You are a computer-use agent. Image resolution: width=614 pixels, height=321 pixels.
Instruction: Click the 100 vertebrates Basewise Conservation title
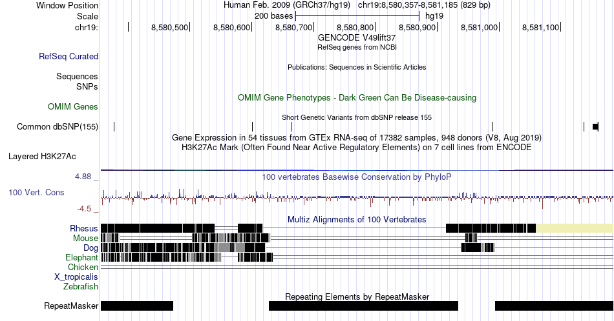pyautogui.click(x=357, y=177)
